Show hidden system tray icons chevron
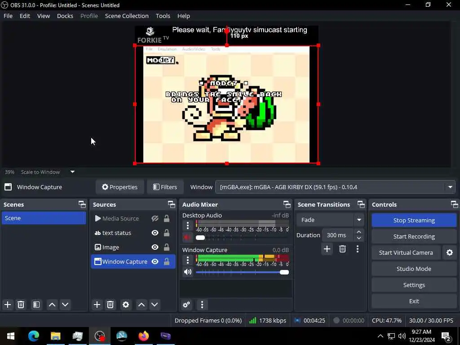Viewport: 460px width, 345px height. (x=380, y=336)
